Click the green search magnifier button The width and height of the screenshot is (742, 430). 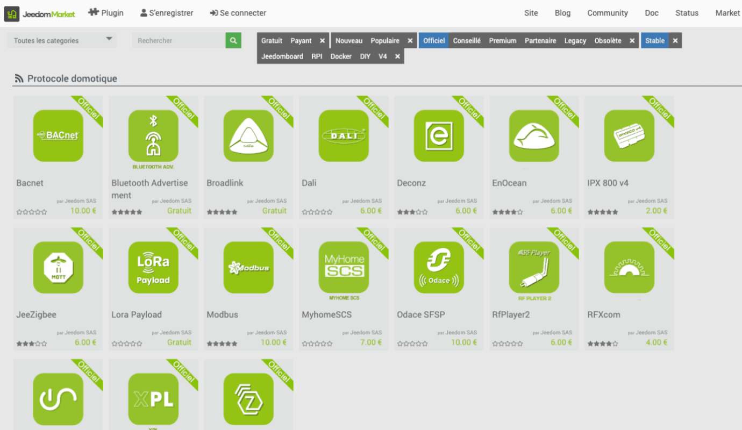click(233, 41)
